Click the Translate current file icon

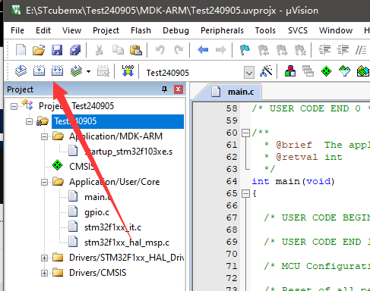coord(21,71)
